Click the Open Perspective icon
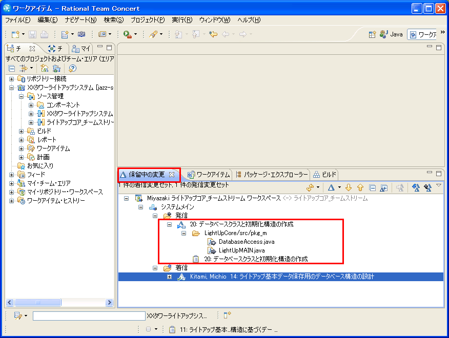 coord(372,35)
